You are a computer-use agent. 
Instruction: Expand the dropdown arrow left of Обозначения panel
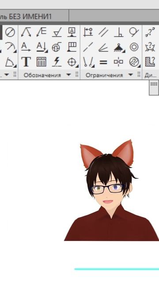pyautogui.click(x=7, y=75)
